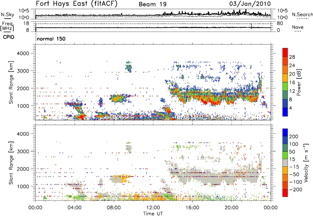
Task: Click the "28" tick on the Power scale
Action: point(292,57)
